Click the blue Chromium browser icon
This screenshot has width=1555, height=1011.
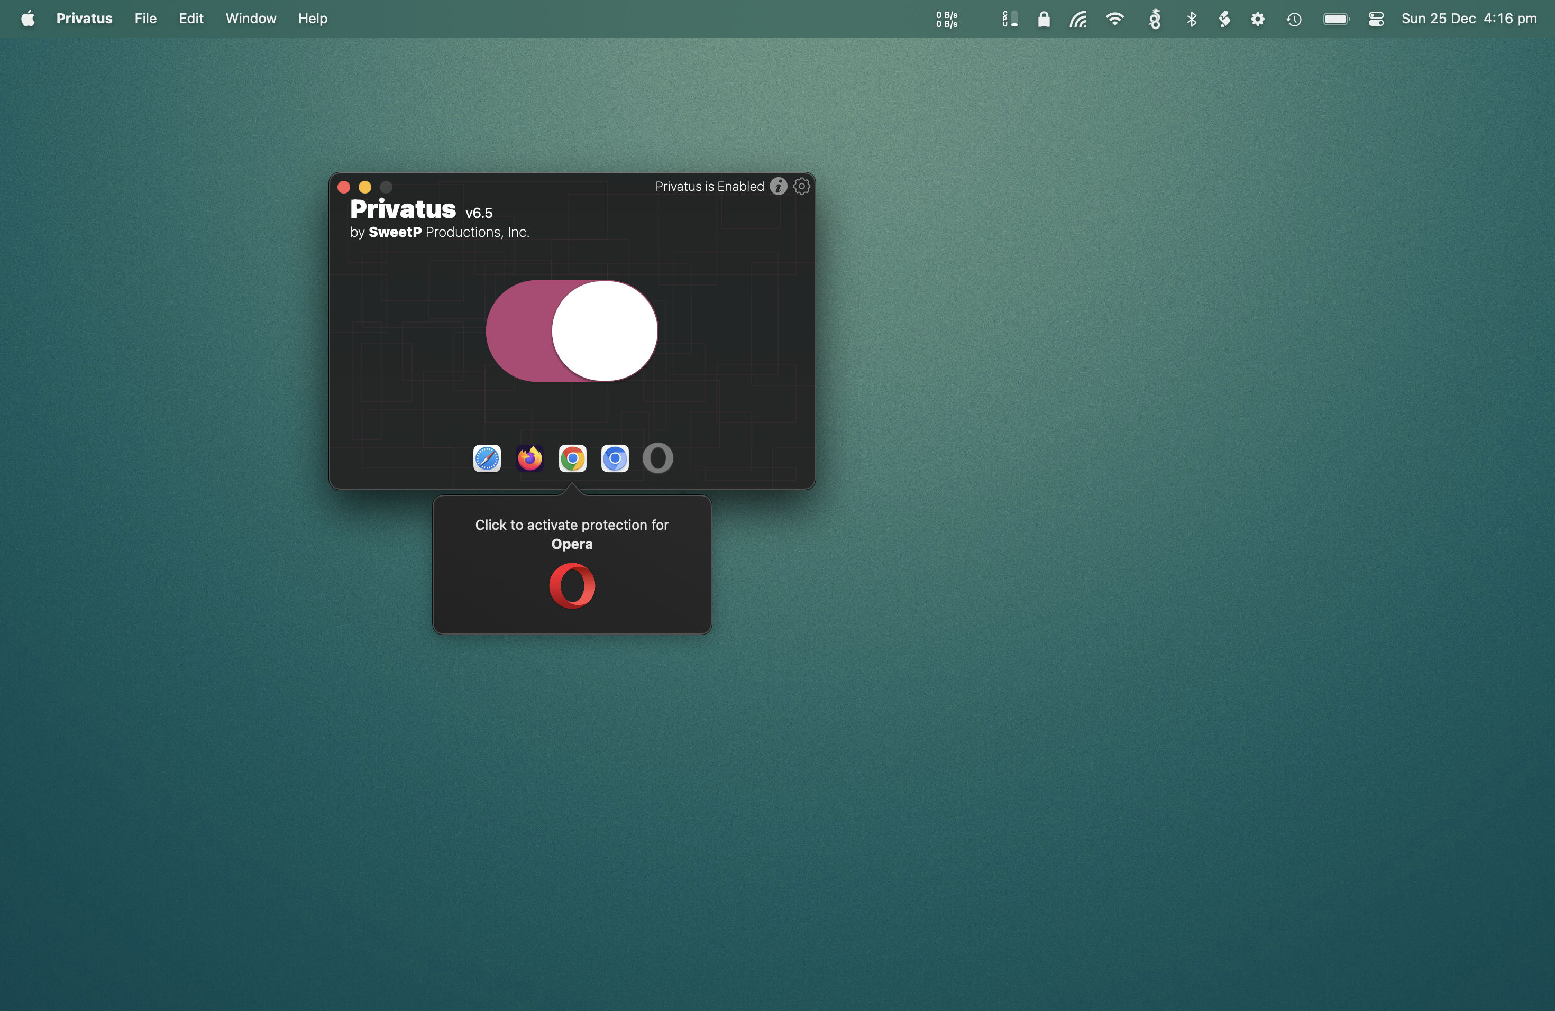pos(615,458)
